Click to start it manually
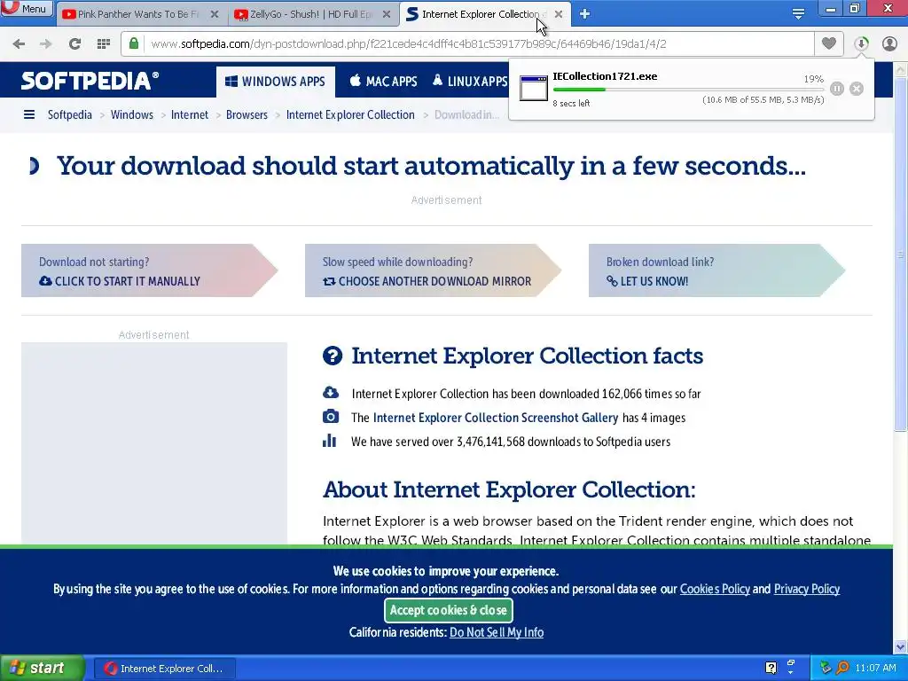The image size is (908, 681). 120,281
